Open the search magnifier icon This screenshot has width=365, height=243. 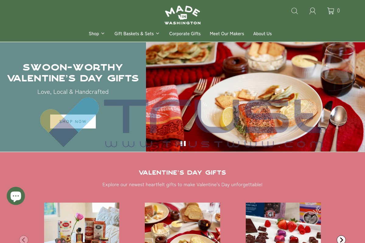(294, 11)
